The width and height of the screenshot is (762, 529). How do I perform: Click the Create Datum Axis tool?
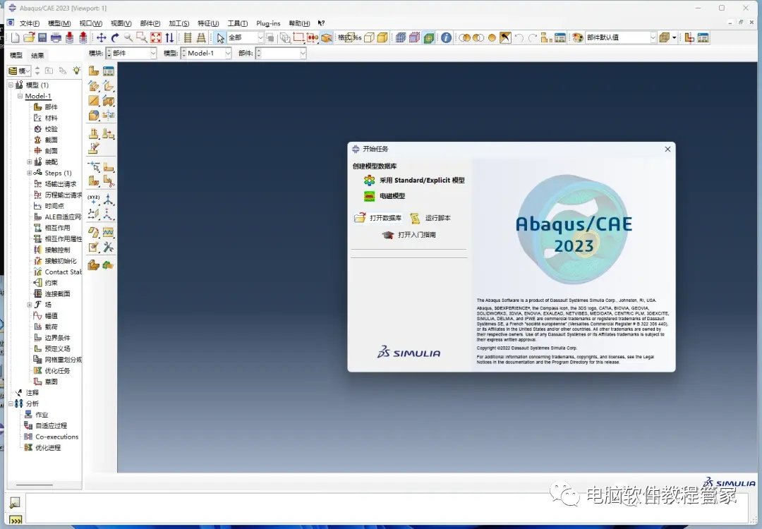coord(109,199)
